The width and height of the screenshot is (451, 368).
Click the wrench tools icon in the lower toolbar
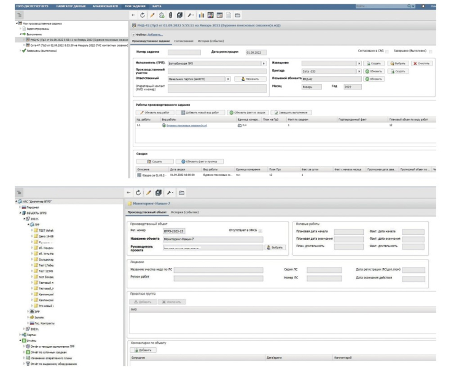[x=170, y=193]
